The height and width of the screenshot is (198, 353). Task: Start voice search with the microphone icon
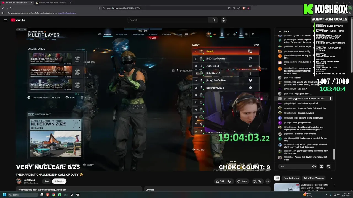(x=224, y=20)
